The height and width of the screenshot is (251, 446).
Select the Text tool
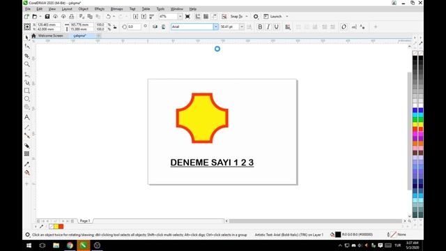27,117
